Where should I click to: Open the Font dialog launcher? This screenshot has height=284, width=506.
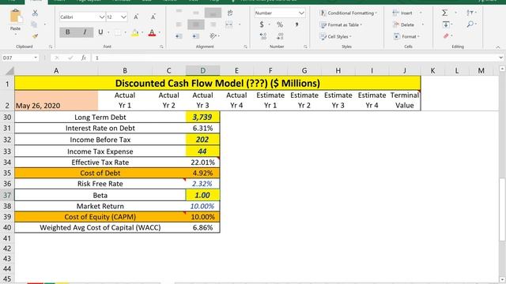pyautogui.click(x=161, y=47)
